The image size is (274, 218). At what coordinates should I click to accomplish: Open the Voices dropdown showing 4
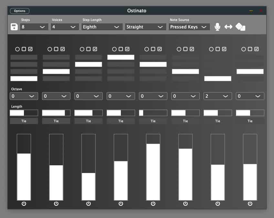65,27
